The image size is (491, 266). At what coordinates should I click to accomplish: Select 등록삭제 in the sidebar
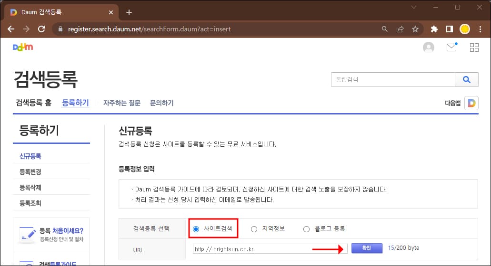[30, 187]
